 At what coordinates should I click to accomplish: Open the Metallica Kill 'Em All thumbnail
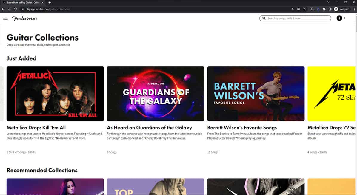coord(55,94)
